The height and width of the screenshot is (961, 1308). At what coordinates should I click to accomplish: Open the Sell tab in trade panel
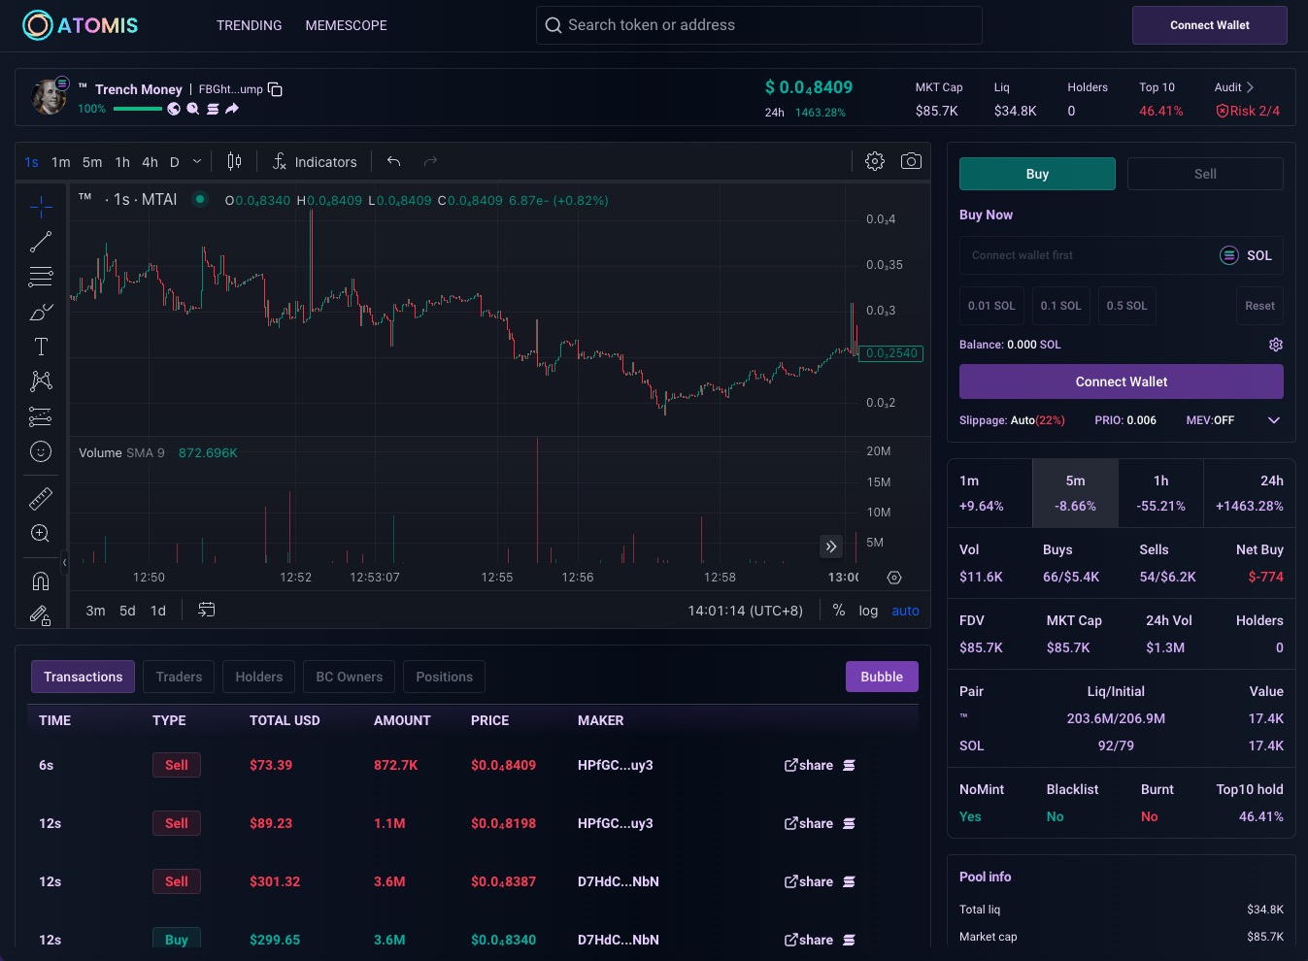[x=1204, y=174]
